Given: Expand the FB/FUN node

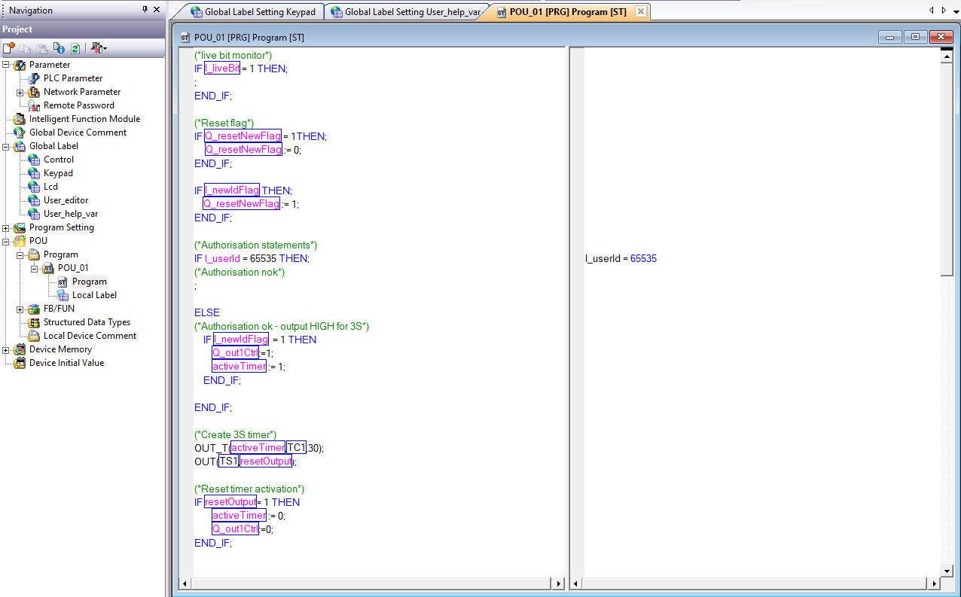Looking at the screenshot, I should pyautogui.click(x=20, y=309).
